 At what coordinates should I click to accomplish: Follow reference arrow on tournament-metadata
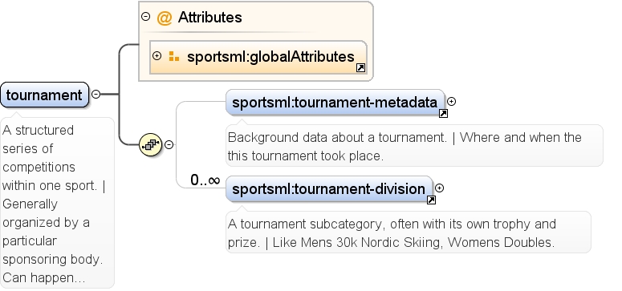click(443, 114)
